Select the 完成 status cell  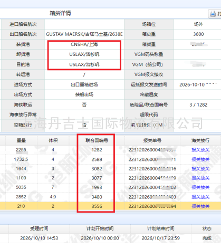coord(207,238)
